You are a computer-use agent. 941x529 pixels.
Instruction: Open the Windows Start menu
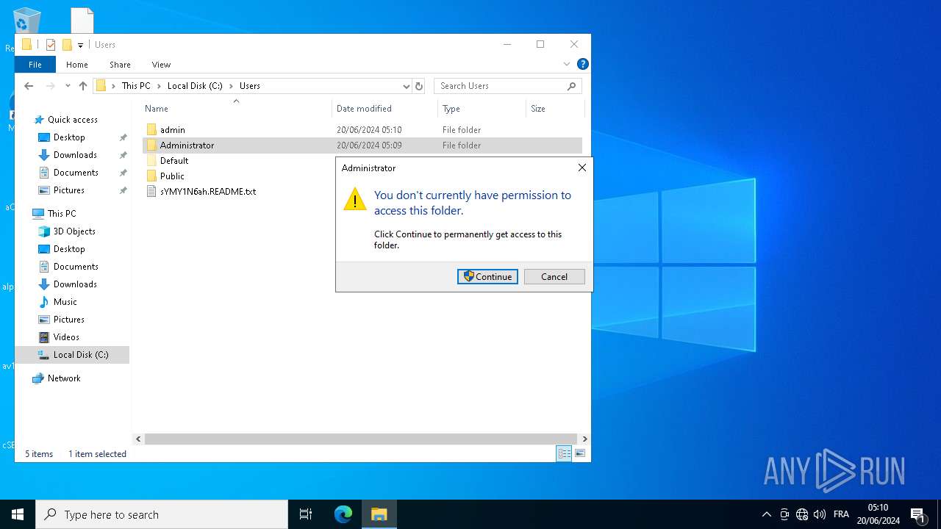point(18,514)
